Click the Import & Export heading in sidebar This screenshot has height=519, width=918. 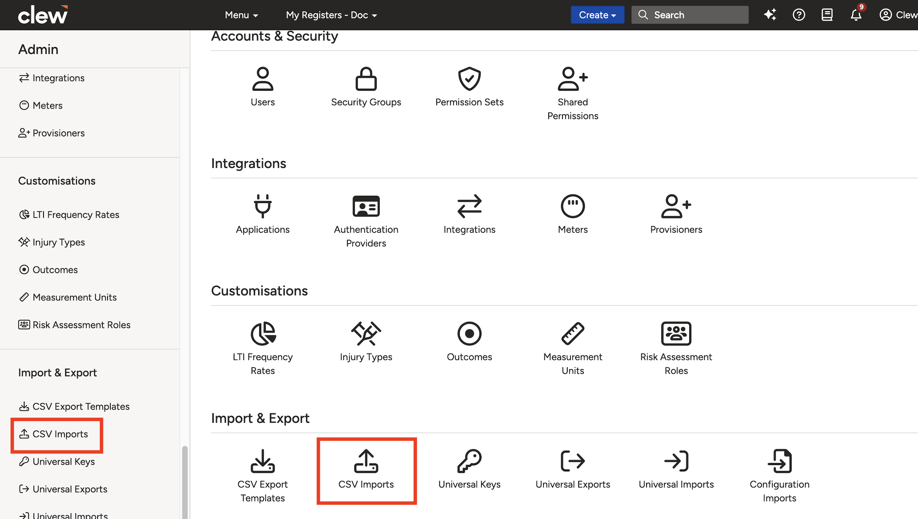coord(57,373)
